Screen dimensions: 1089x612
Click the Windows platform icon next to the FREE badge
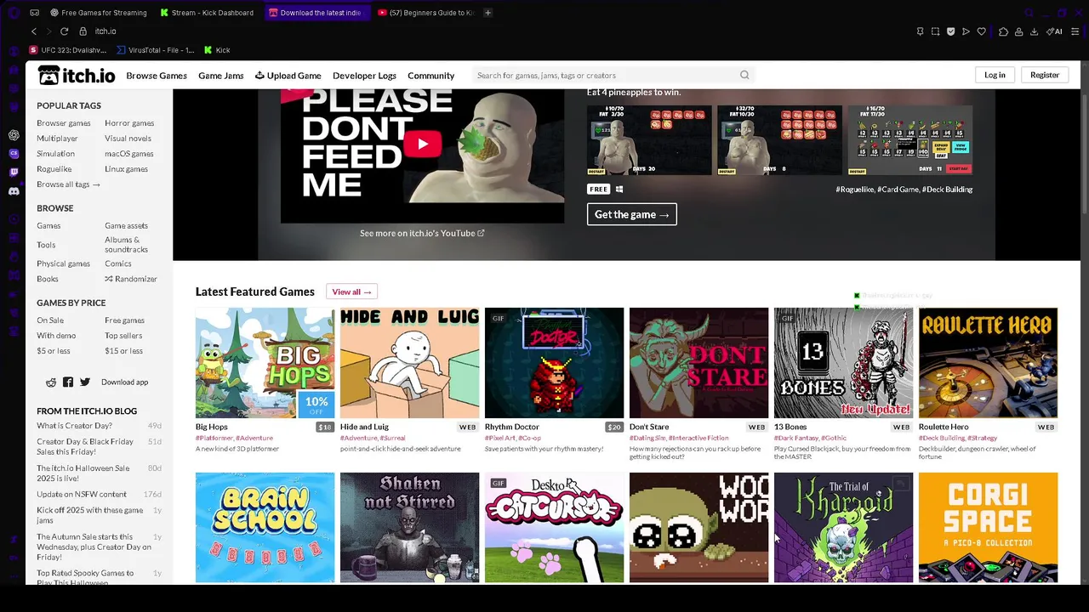click(619, 190)
